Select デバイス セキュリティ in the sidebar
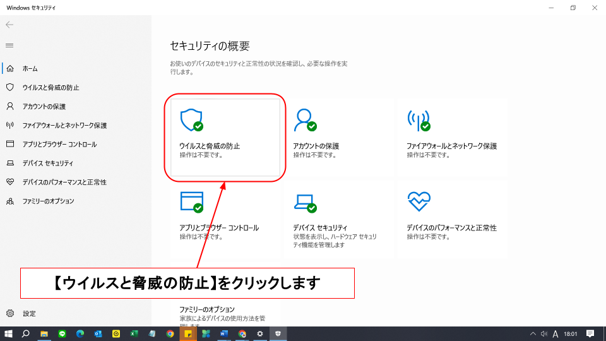606x341 pixels. pos(47,163)
